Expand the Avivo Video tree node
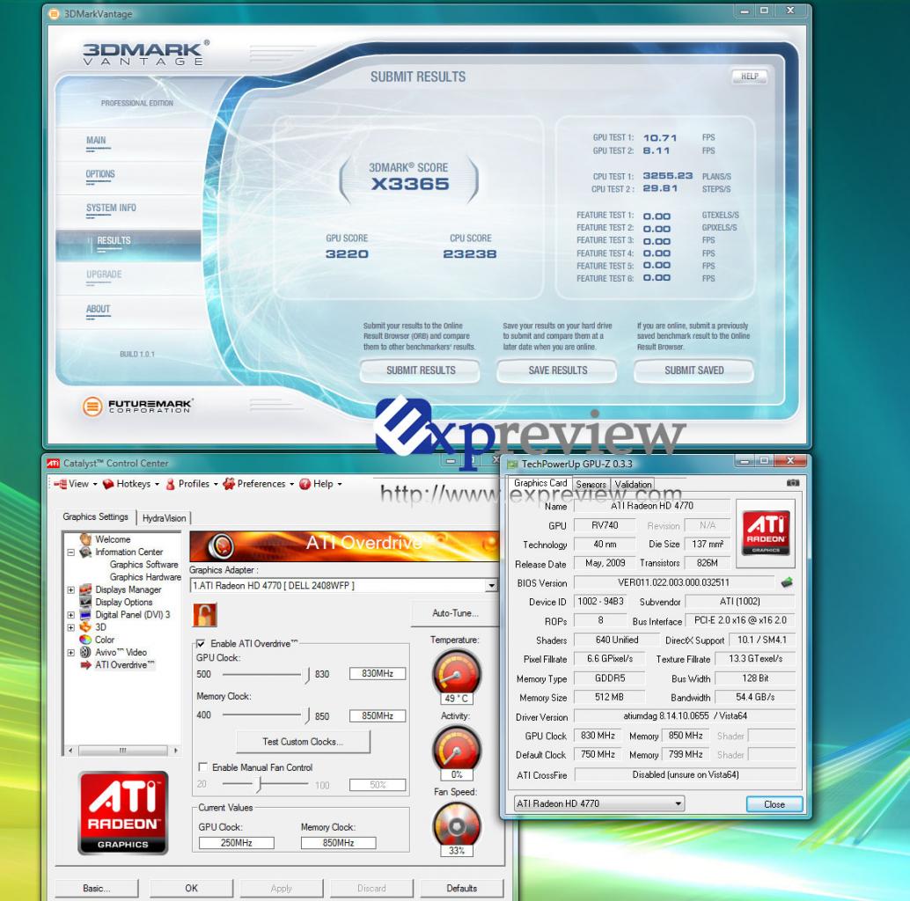910x901 pixels. point(70,653)
